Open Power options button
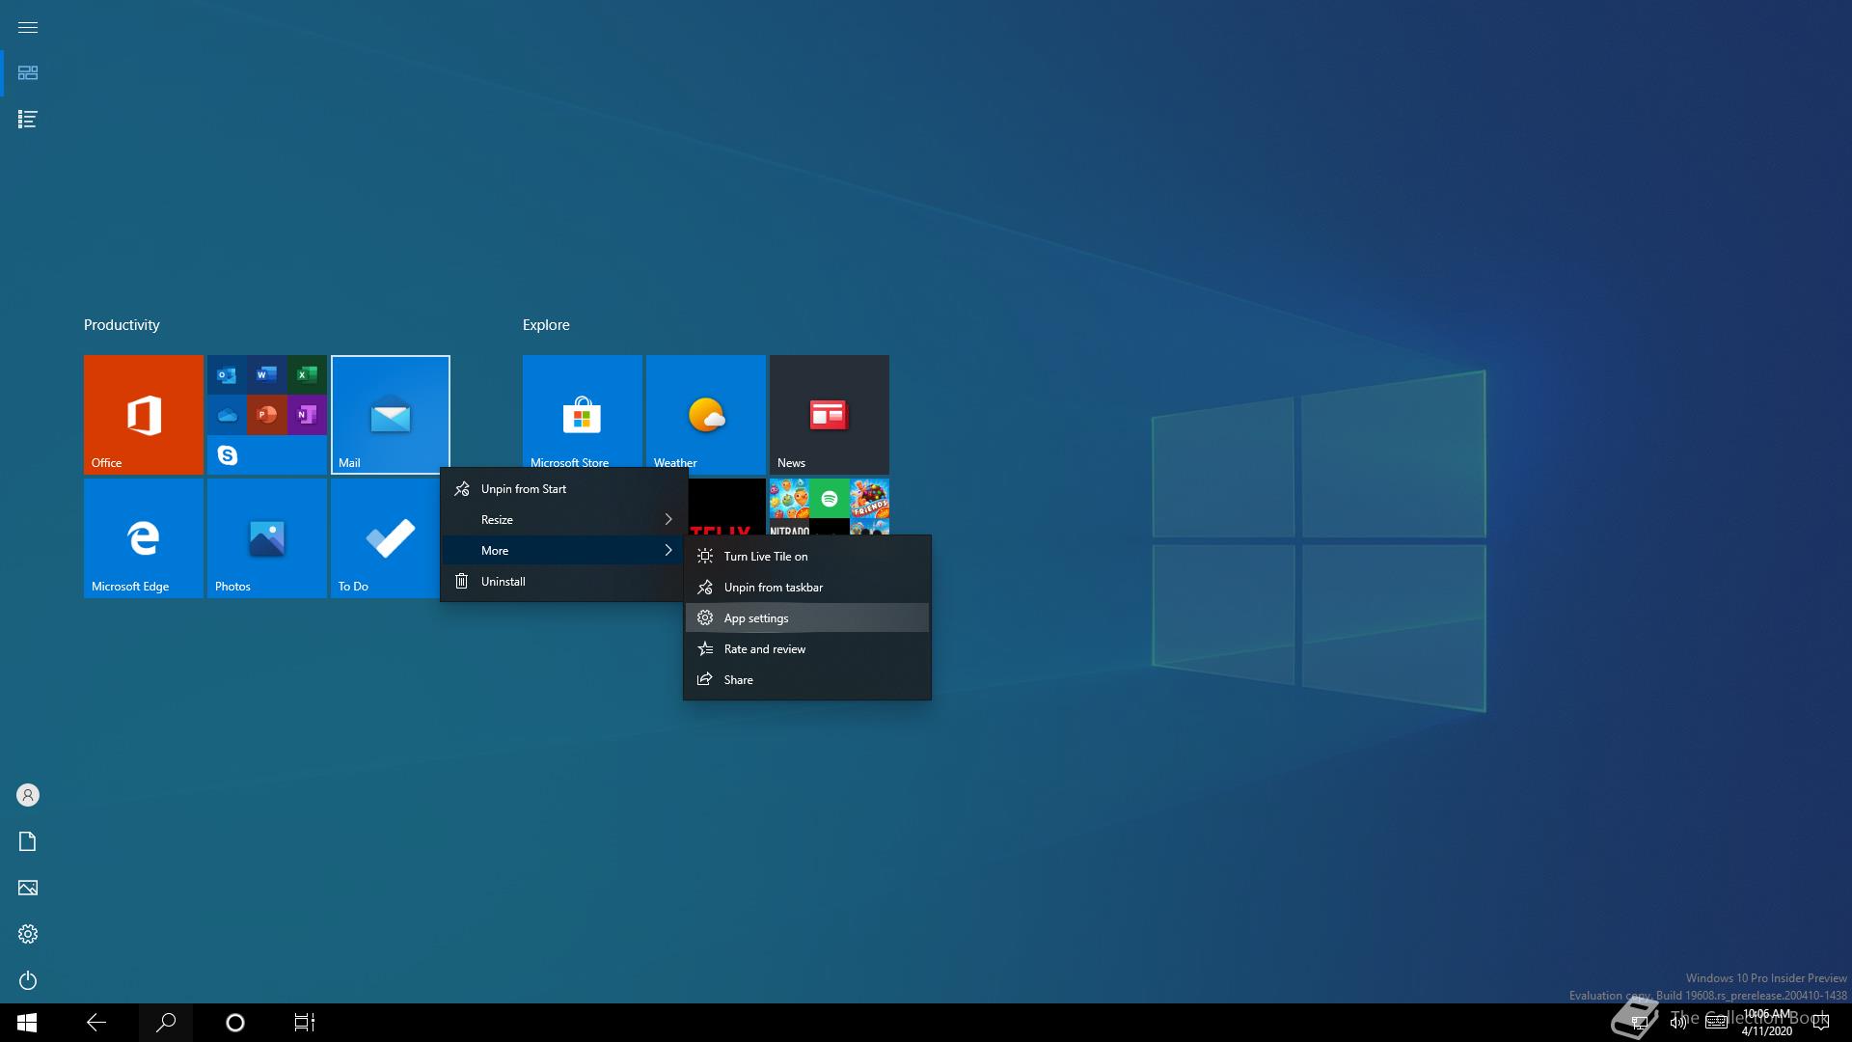This screenshot has width=1852, height=1042. tap(28, 980)
